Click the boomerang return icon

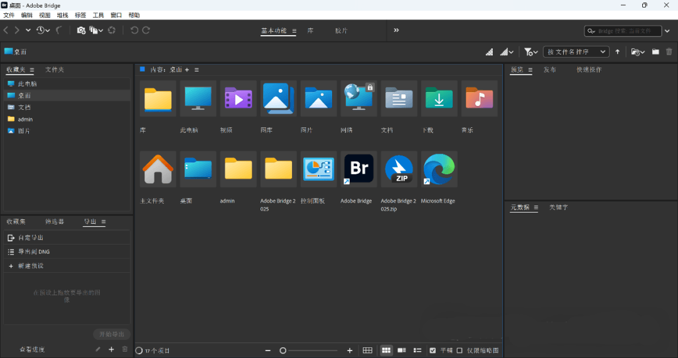[59, 30]
